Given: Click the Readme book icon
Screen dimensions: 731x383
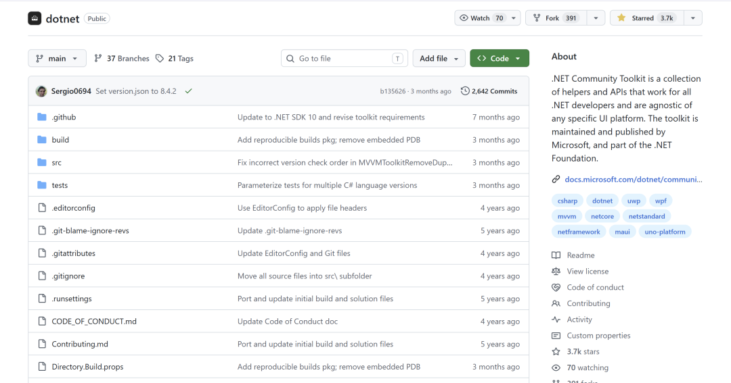Looking at the screenshot, I should [556, 255].
